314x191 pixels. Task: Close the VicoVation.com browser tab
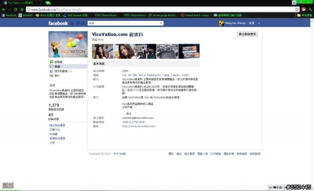42,3
